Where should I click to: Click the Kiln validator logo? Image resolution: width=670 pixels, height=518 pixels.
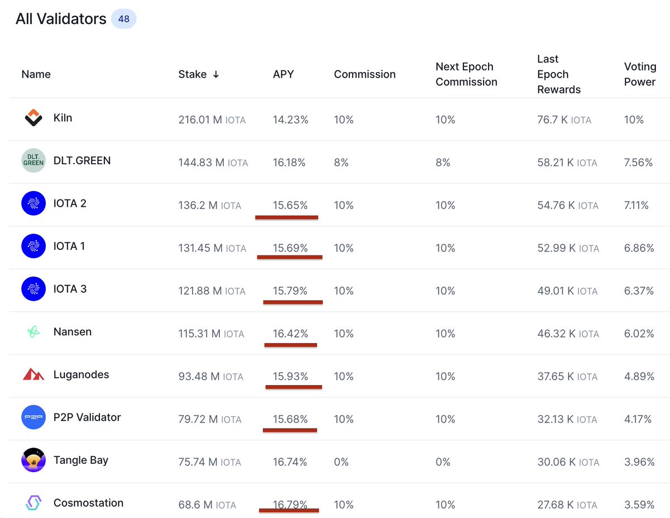(33, 118)
